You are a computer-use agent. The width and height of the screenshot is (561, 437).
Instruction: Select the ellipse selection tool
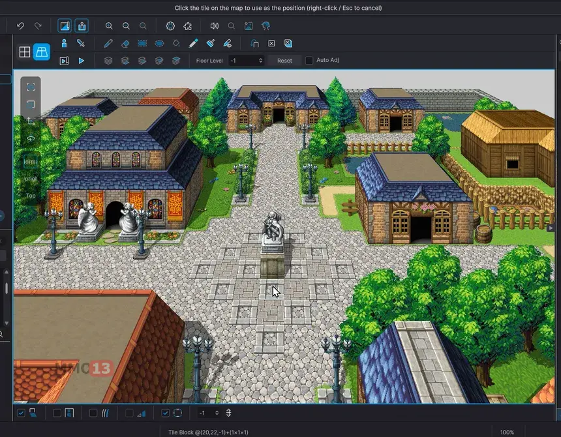click(159, 44)
